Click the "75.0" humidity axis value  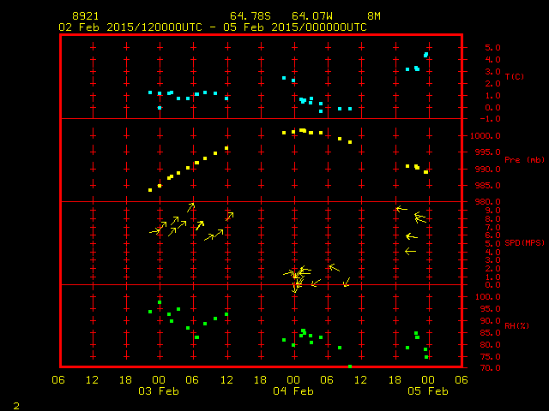[490, 357]
